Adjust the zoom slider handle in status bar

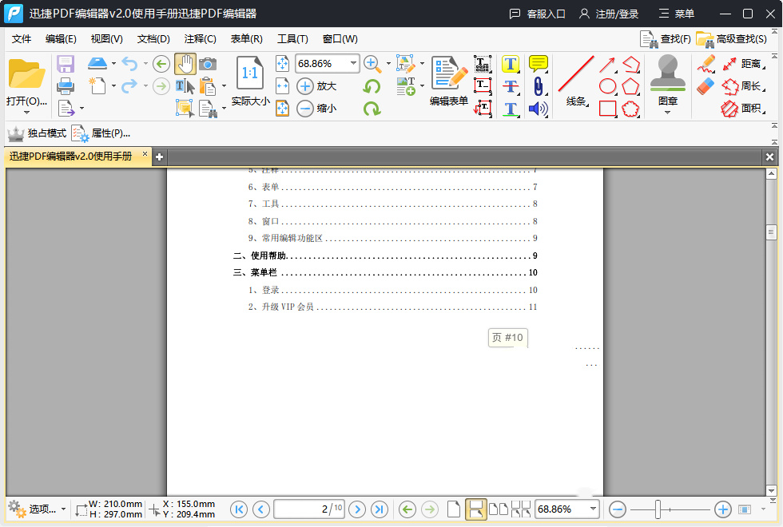pyautogui.click(x=658, y=509)
